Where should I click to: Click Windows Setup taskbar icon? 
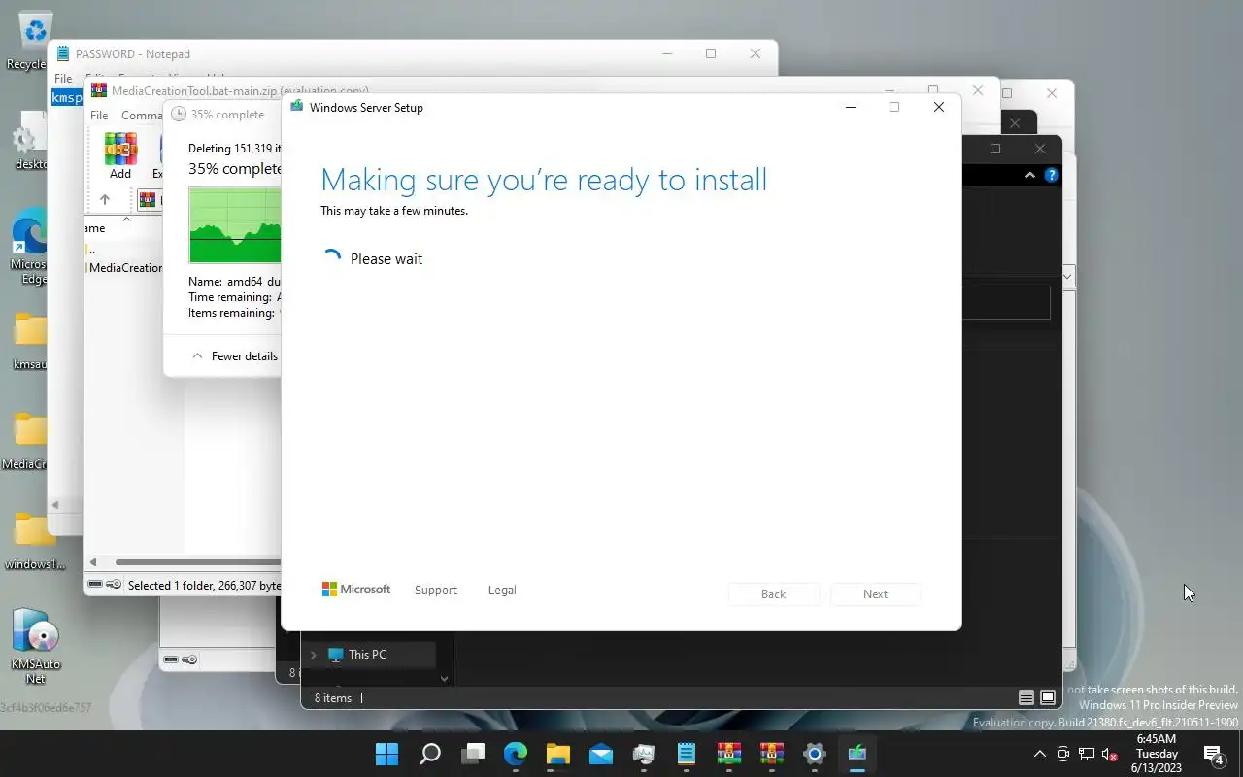coord(857,754)
